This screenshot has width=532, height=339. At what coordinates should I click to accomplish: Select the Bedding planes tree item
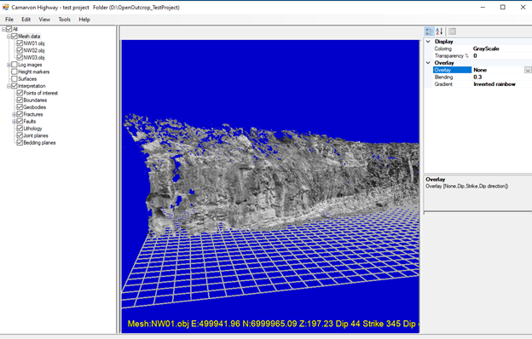tap(39, 143)
